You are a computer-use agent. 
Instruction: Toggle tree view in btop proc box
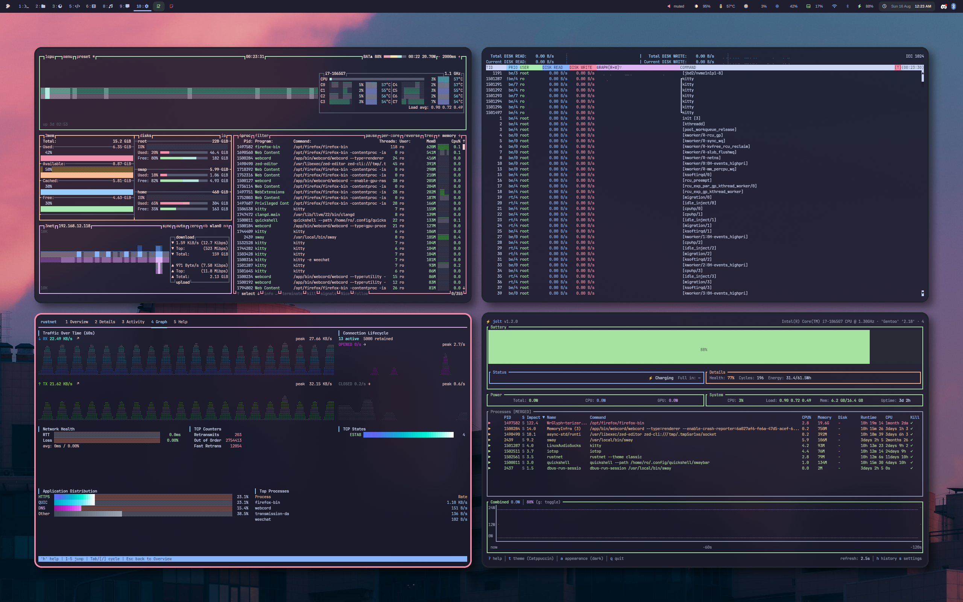[x=428, y=136]
